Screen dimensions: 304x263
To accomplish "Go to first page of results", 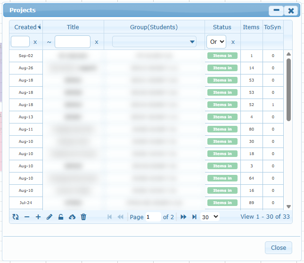I will click(109, 217).
